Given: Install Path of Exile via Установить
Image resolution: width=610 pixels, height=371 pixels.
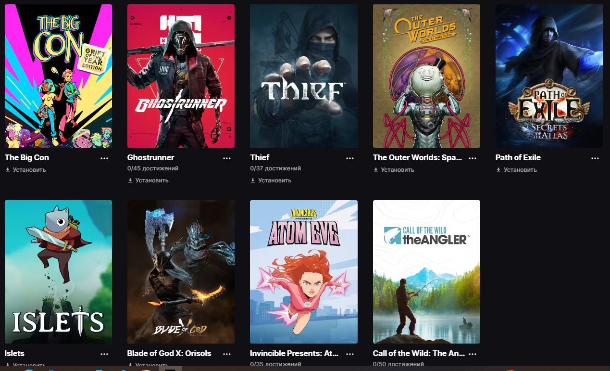Looking at the screenshot, I should coord(516,170).
